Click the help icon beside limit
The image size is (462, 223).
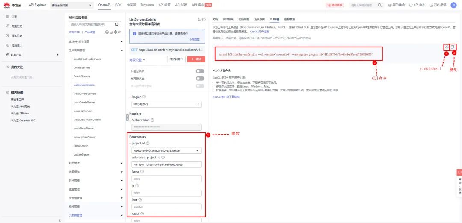point(140,200)
